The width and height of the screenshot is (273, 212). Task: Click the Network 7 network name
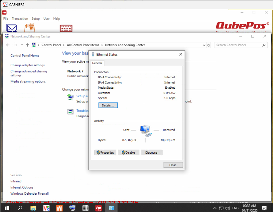(x=75, y=71)
